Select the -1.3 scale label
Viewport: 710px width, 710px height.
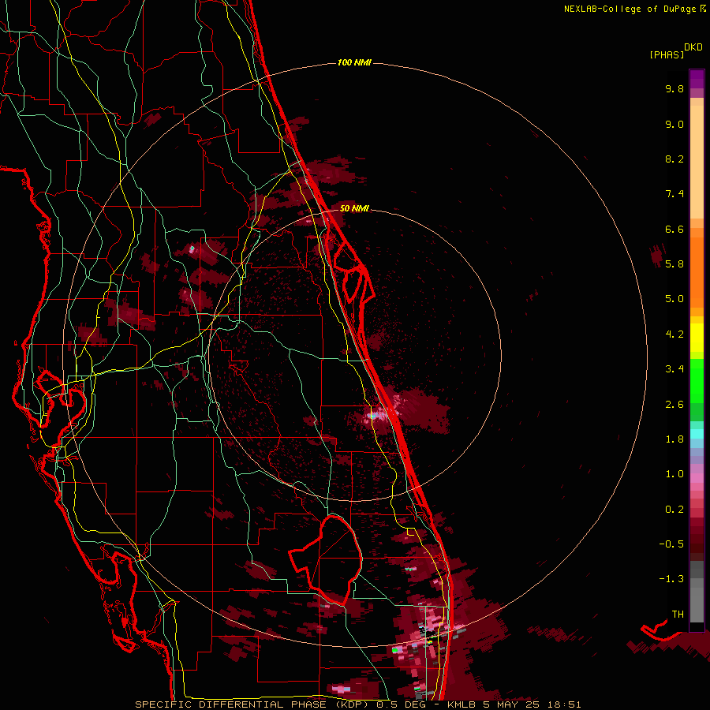point(671,579)
